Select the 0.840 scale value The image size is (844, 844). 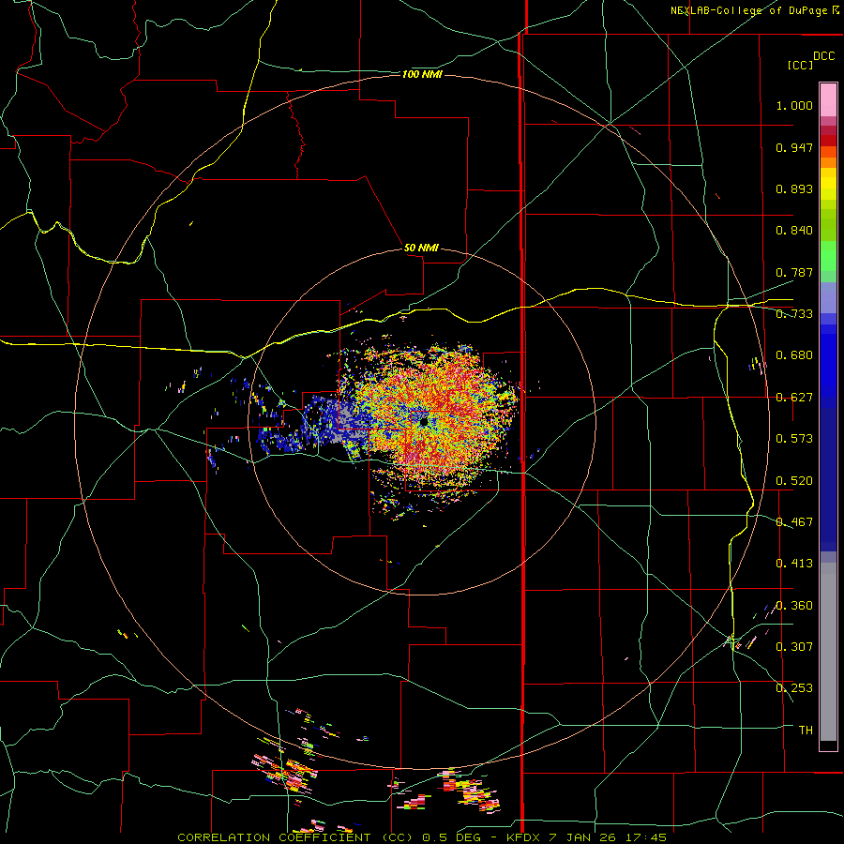[794, 231]
